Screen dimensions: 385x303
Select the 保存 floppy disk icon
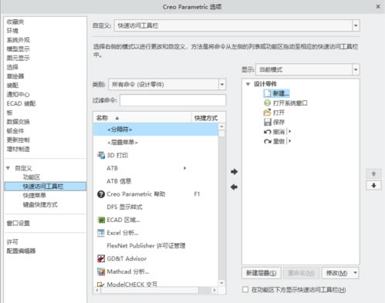coord(268,122)
